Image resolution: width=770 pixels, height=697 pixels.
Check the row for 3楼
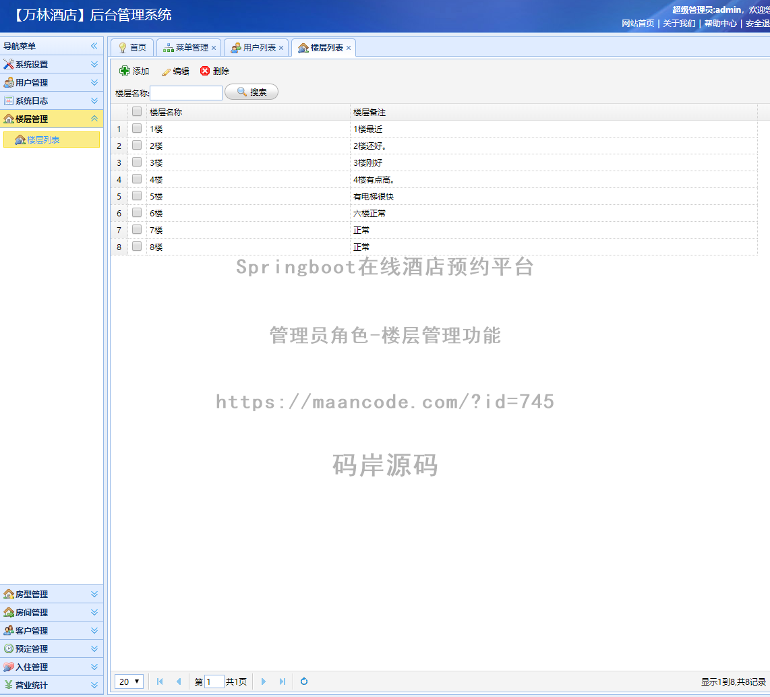coord(137,162)
